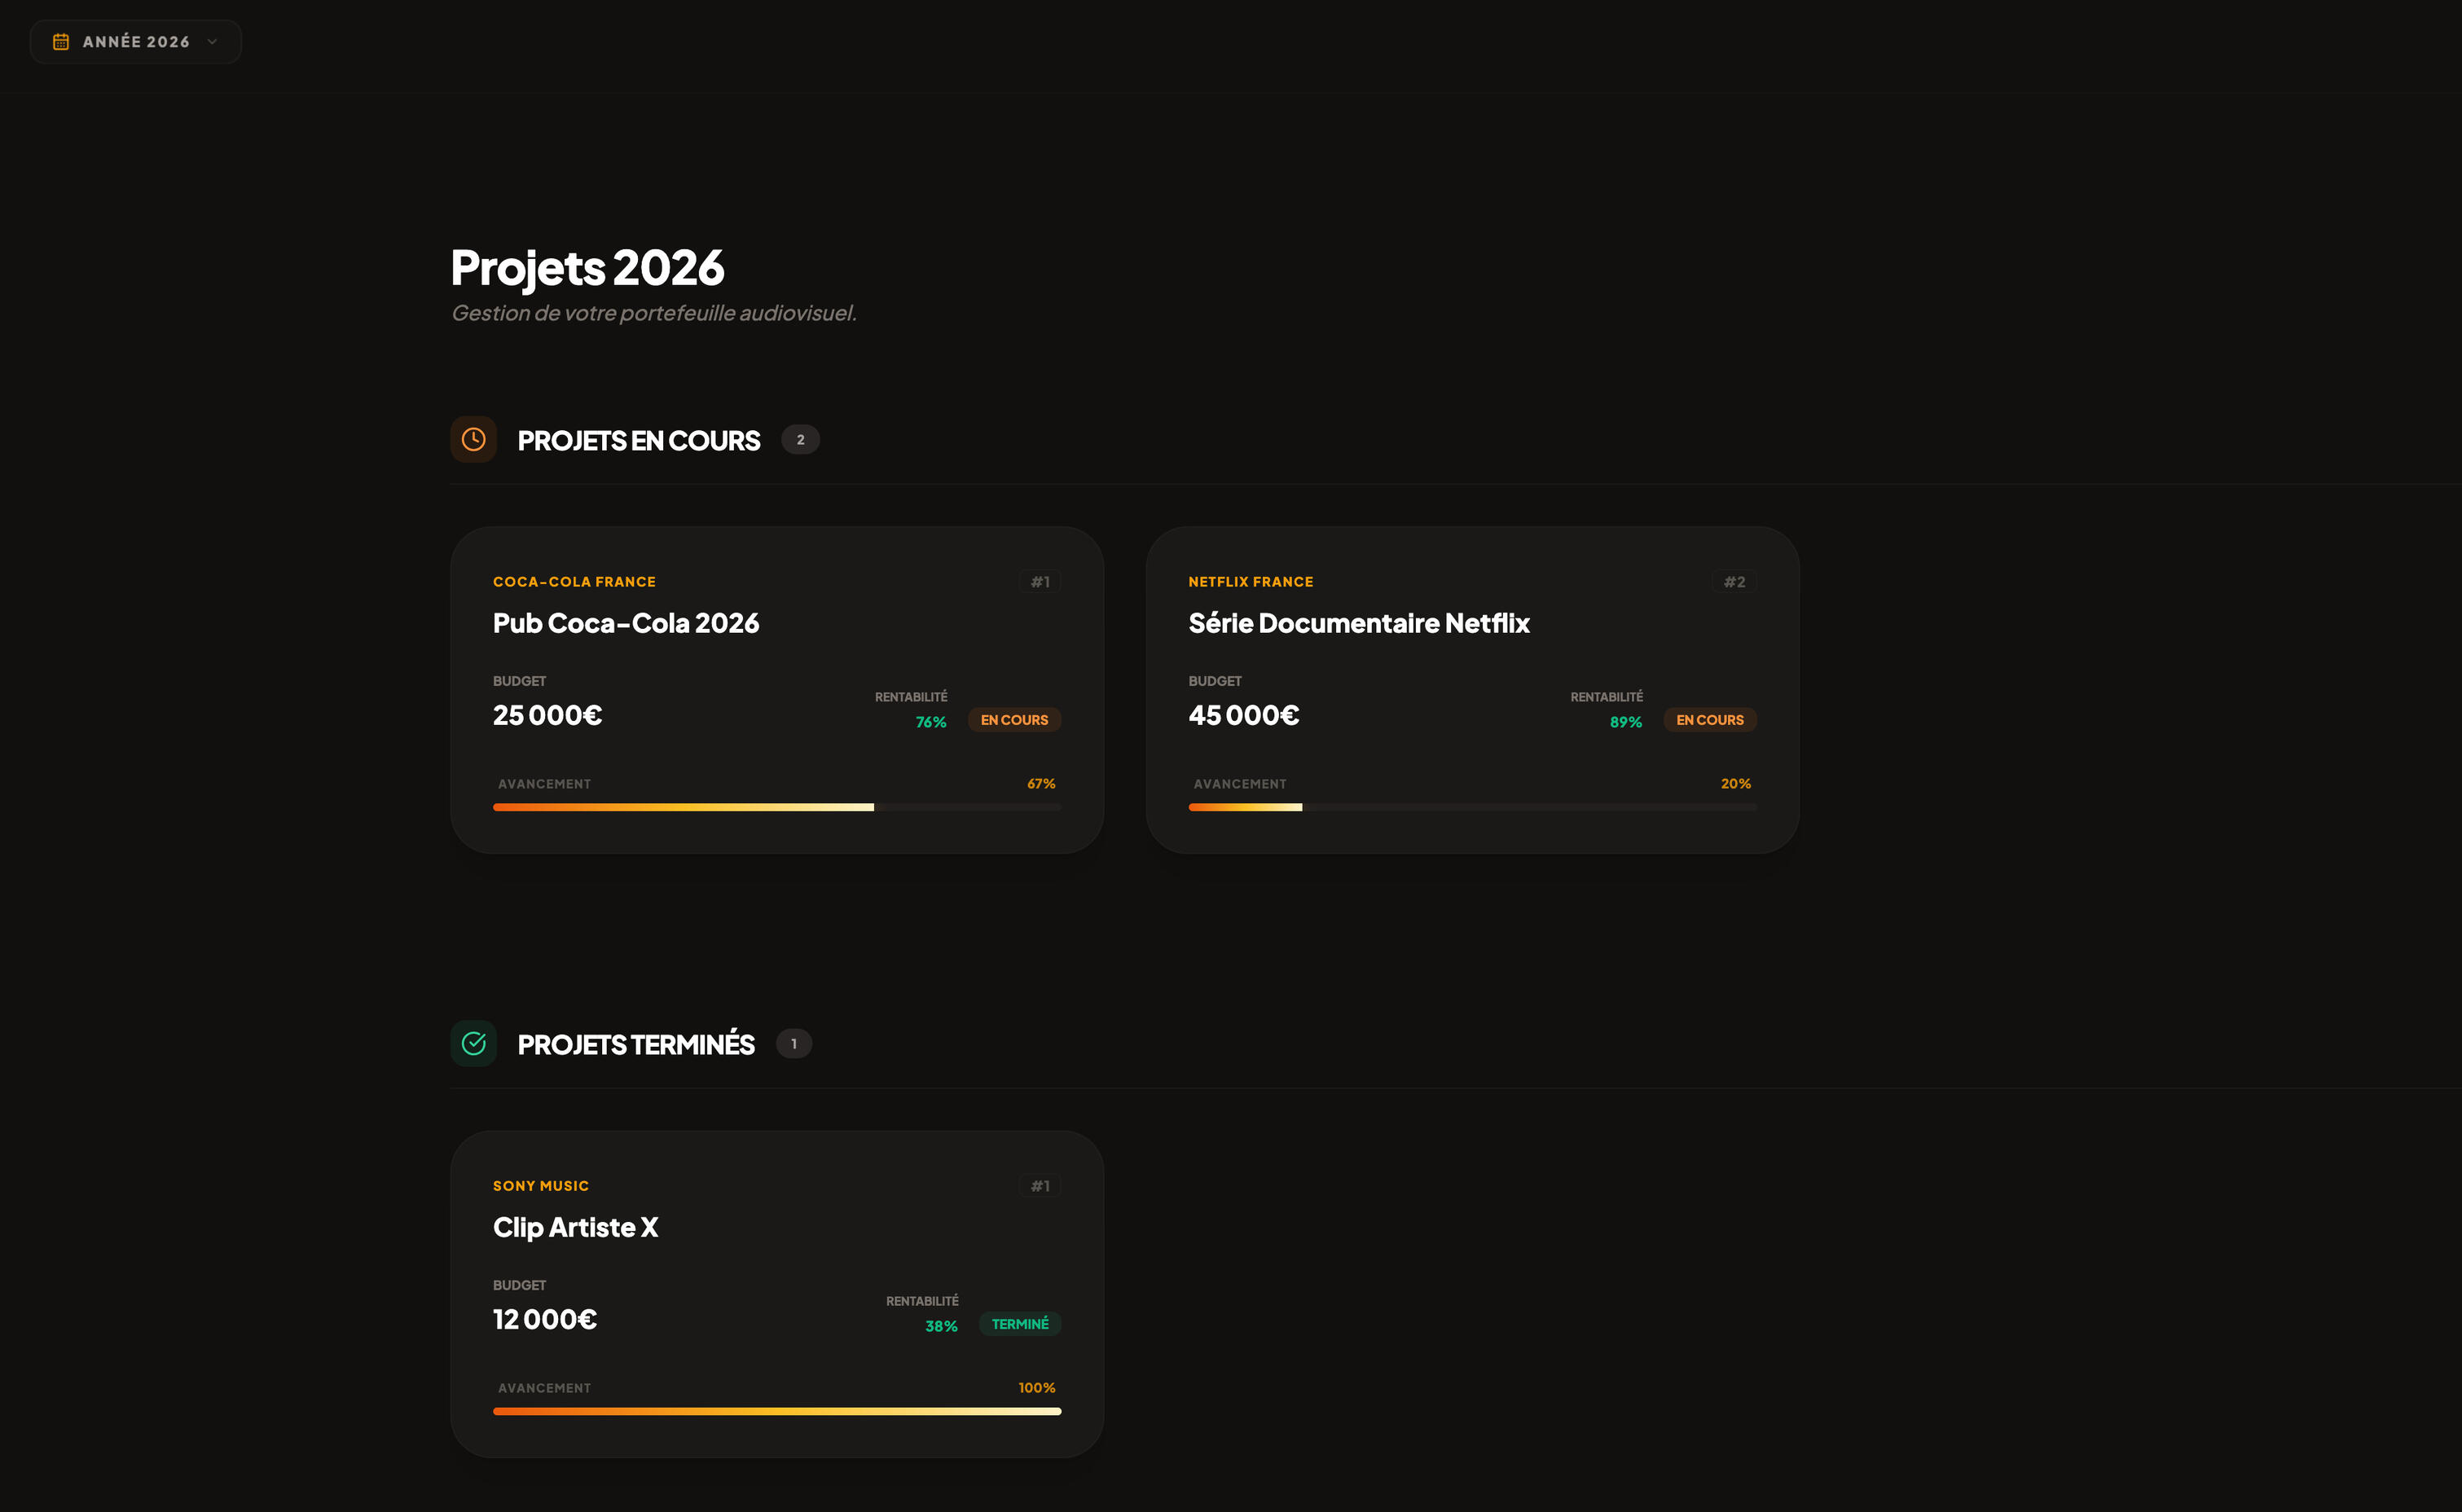This screenshot has height=1512, width=2462.
Task: Click the Netflix 20% avancement progress bar
Action: pyautogui.click(x=1471, y=807)
